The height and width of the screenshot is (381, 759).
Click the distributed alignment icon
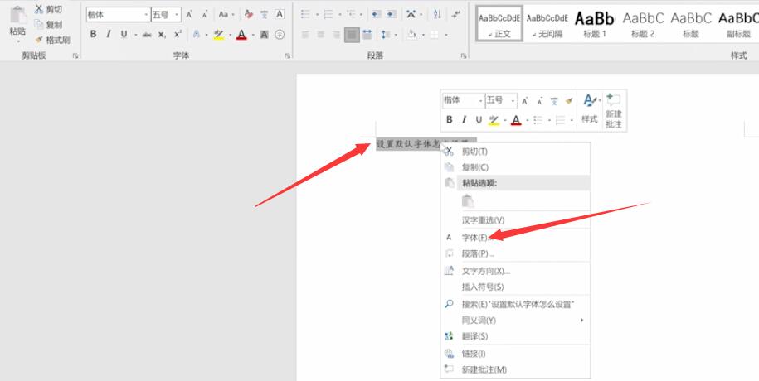click(x=367, y=35)
